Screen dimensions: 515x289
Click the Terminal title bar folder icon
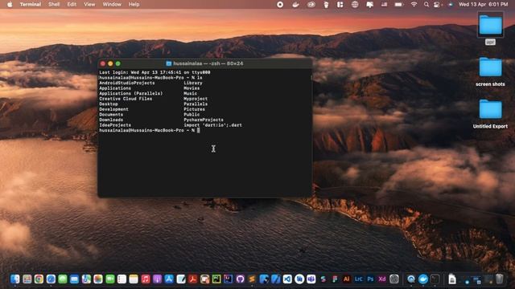click(x=169, y=63)
